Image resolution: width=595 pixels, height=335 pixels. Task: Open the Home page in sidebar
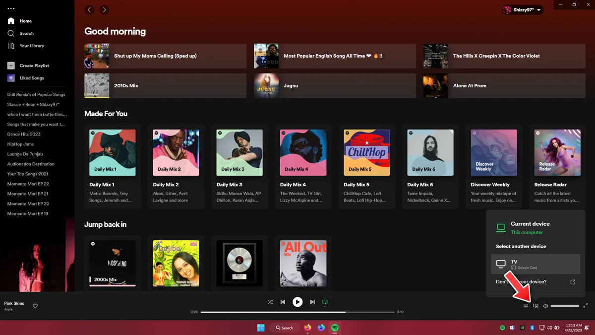20,21
